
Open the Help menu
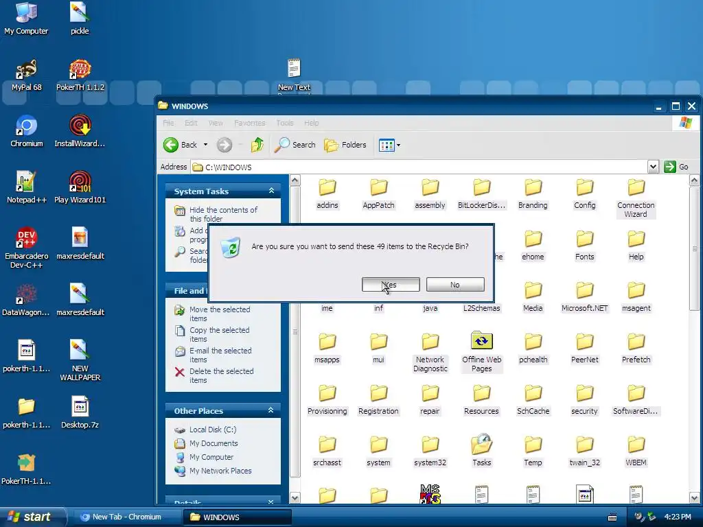coord(312,123)
